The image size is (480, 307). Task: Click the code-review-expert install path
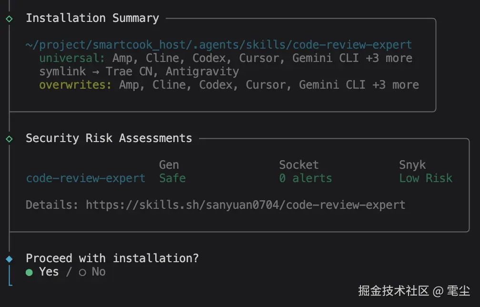coord(219,45)
